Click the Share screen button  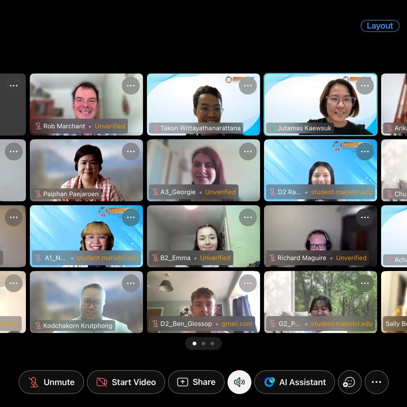(x=196, y=382)
